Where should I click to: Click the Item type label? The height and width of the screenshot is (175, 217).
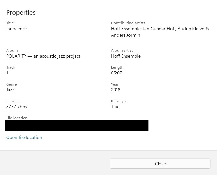[120, 101]
